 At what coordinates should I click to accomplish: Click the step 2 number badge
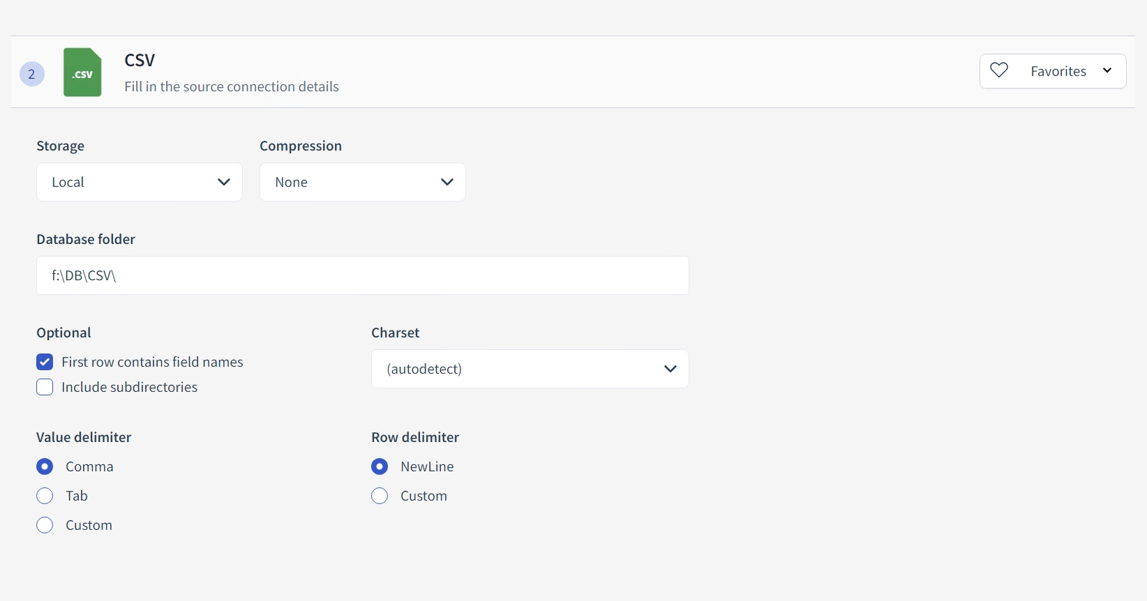point(31,74)
